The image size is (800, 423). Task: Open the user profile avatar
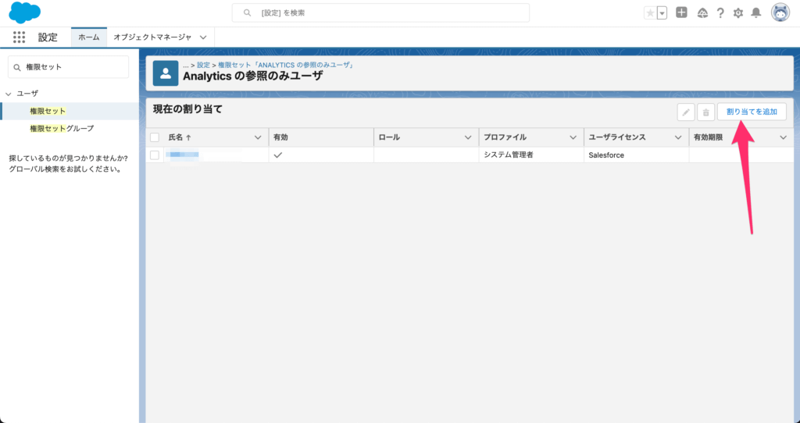780,13
